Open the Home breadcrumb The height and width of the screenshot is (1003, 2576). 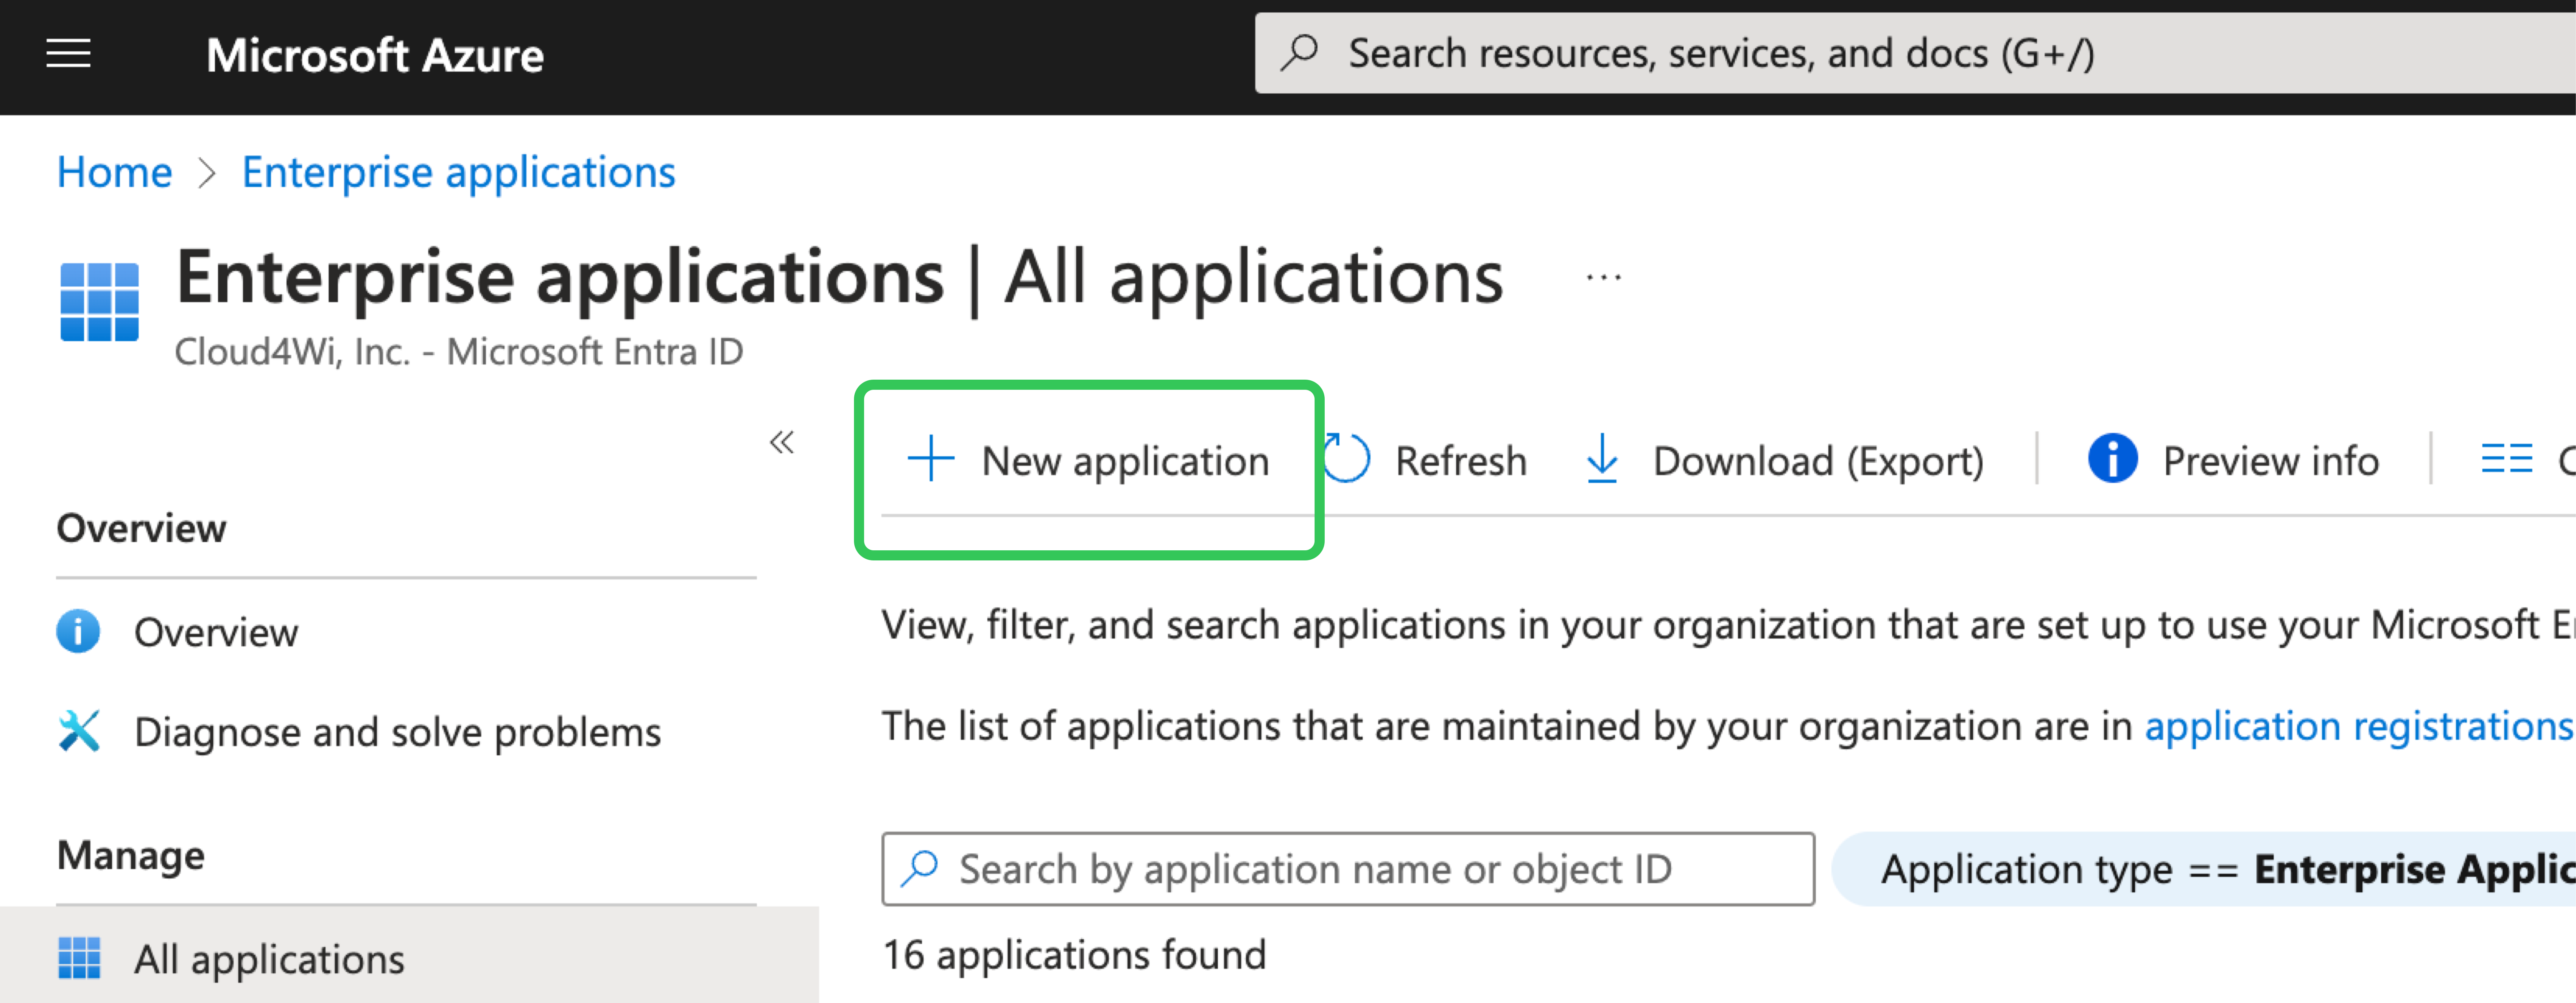tap(114, 172)
